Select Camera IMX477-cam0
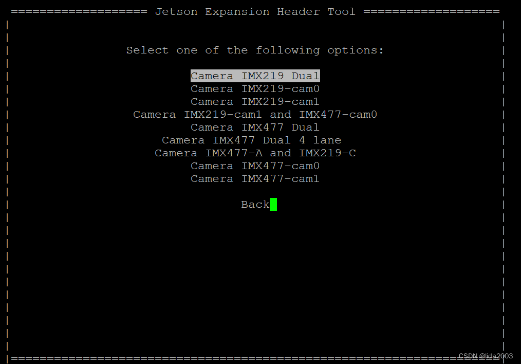Image resolution: width=521 pixels, height=364 pixels. click(x=255, y=166)
